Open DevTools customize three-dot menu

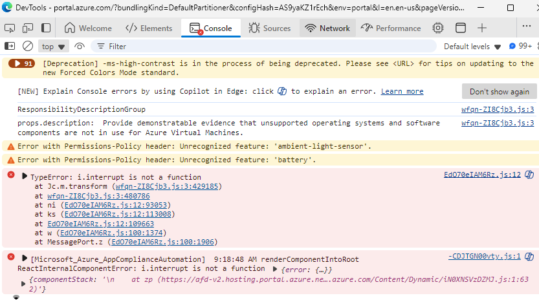pyautogui.click(x=527, y=26)
